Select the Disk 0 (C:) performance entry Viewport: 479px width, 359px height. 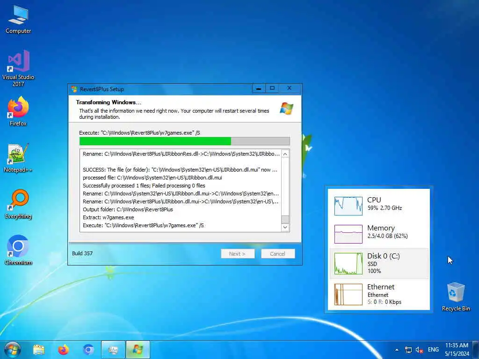point(379,264)
